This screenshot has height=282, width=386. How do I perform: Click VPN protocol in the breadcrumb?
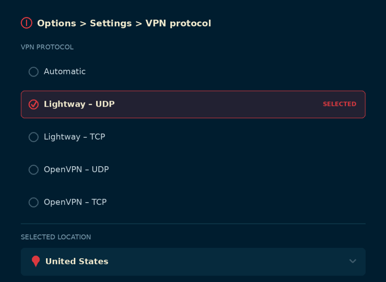[x=178, y=23]
